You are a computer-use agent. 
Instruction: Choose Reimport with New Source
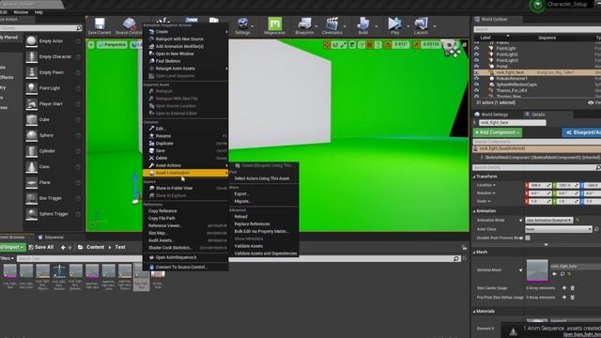coord(186,39)
